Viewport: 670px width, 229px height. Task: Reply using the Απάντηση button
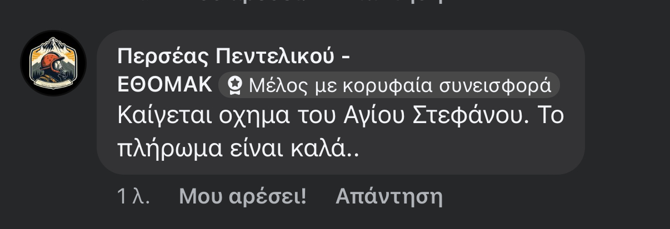click(x=389, y=196)
